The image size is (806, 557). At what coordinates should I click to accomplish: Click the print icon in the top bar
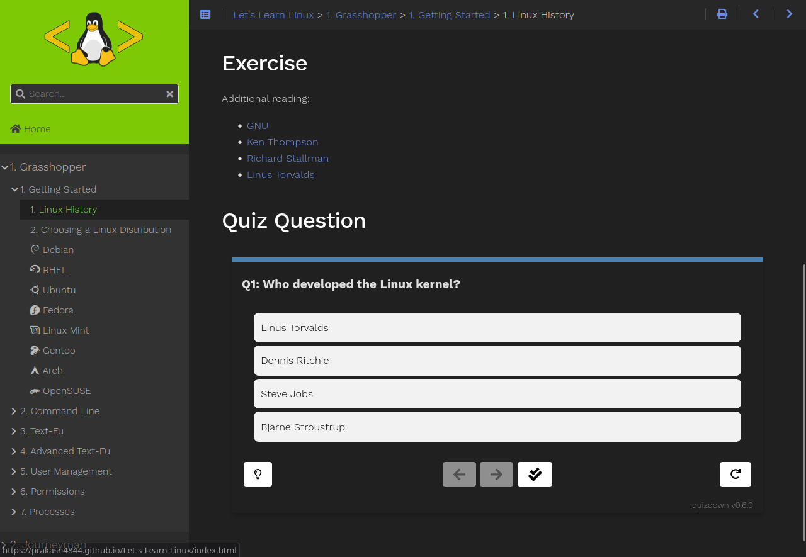pos(722,13)
